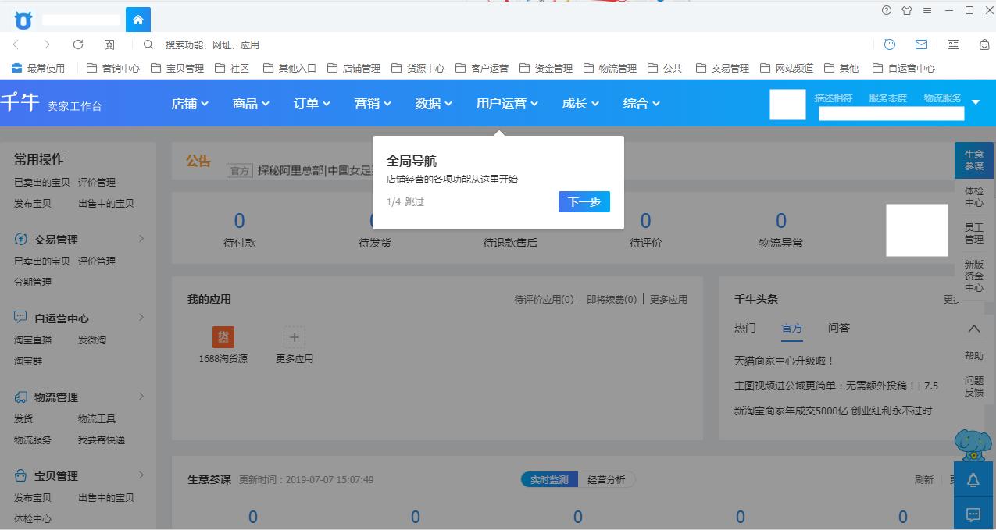The height and width of the screenshot is (530, 996).
Task: Open the shopping bag icon in the top toolbar
Action: (983, 44)
